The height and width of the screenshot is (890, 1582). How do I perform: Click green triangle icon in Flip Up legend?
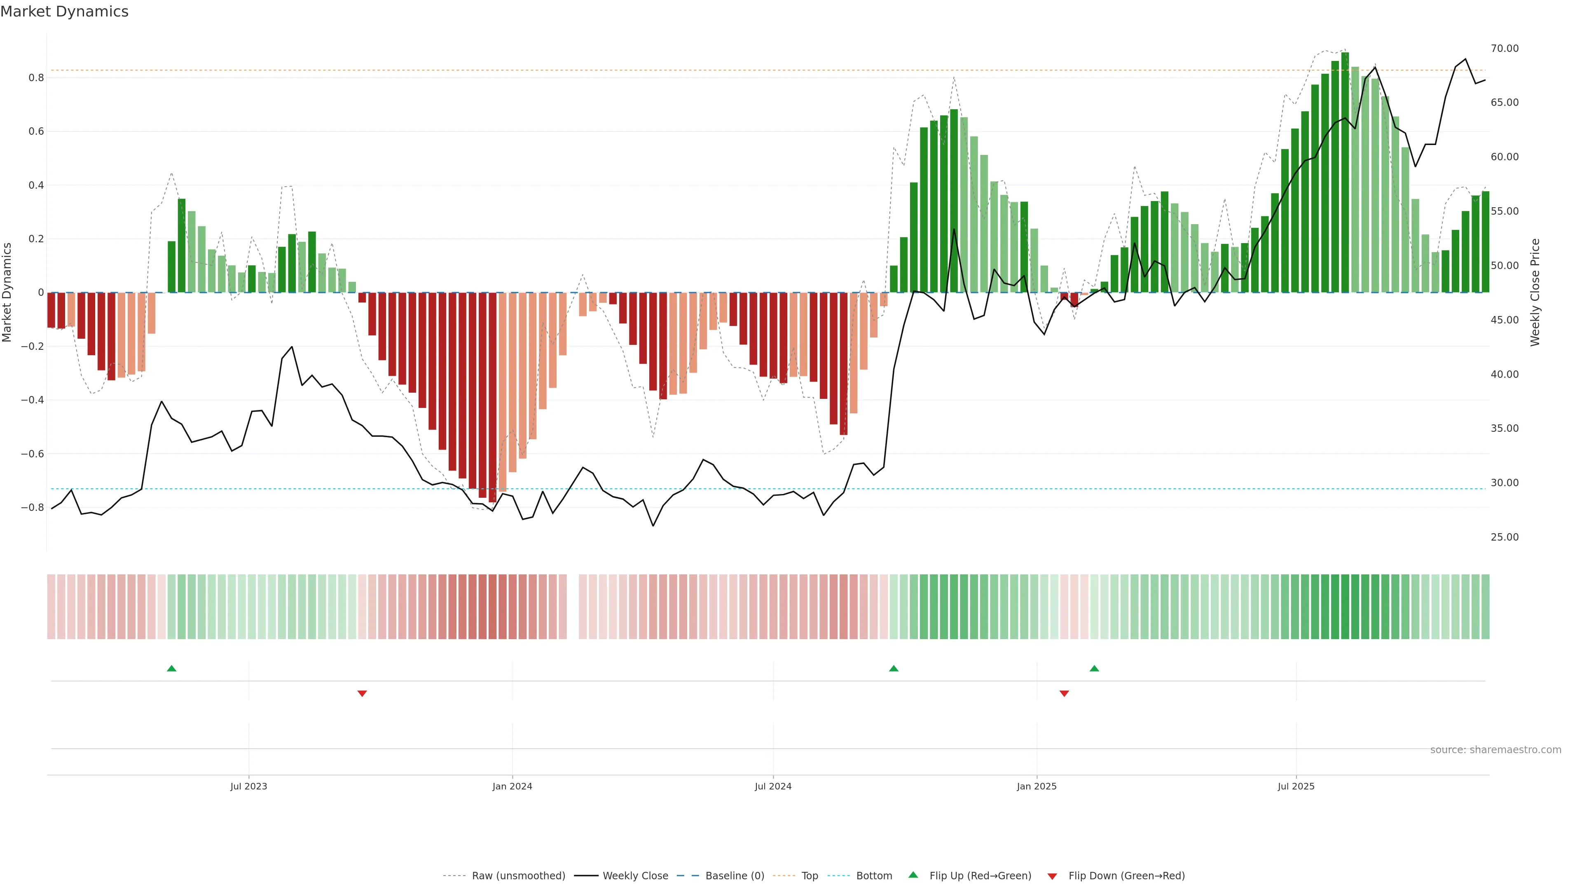pyautogui.click(x=913, y=875)
